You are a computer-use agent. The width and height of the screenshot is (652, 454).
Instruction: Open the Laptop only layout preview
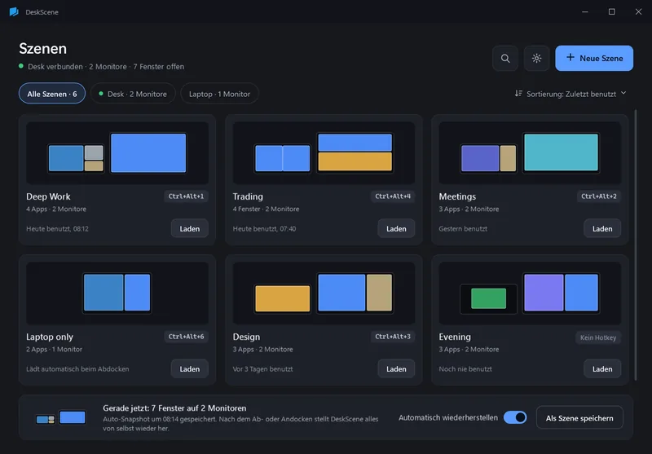pyautogui.click(x=117, y=293)
